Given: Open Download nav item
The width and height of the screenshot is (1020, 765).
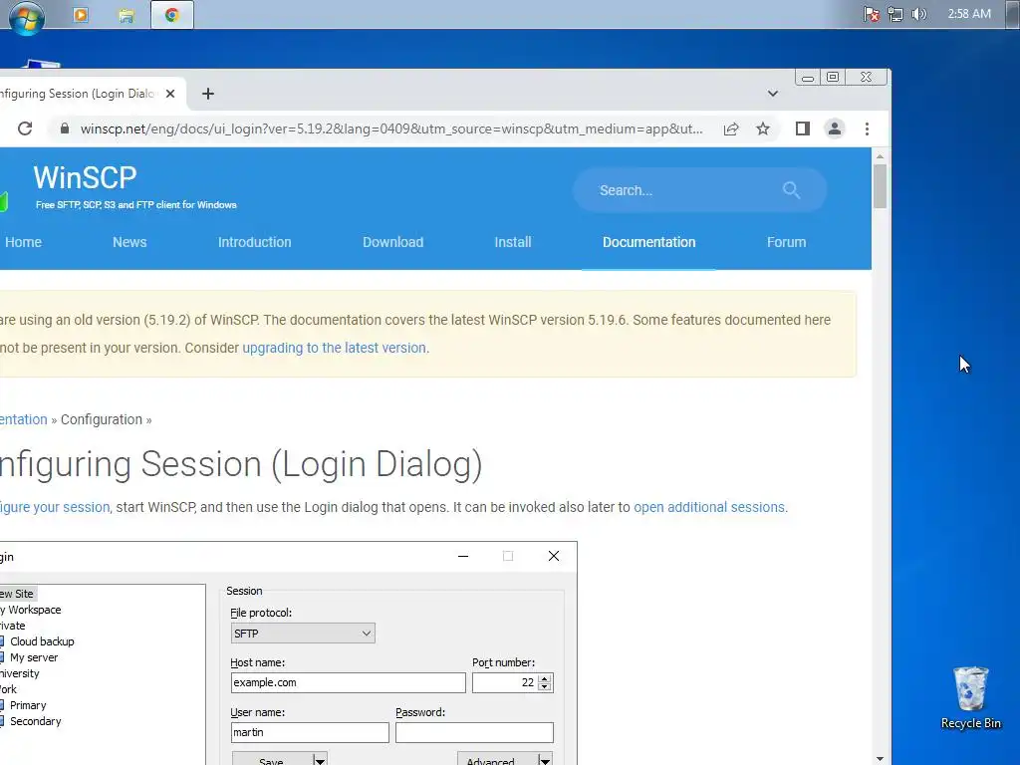Looking at the screenshot, I should pyautogui.click(x=392, y=242).
